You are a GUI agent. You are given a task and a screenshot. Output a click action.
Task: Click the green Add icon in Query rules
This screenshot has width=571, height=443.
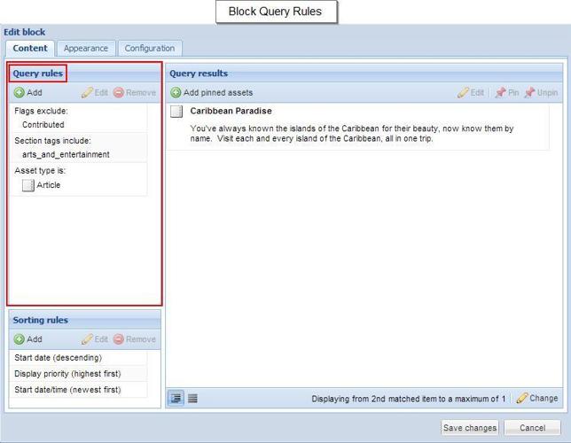(20, 93)
